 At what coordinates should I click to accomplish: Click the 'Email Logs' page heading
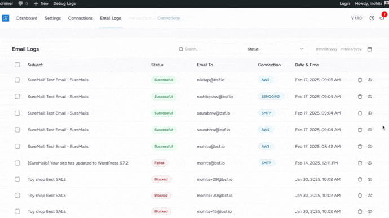[x=25, y=49]
